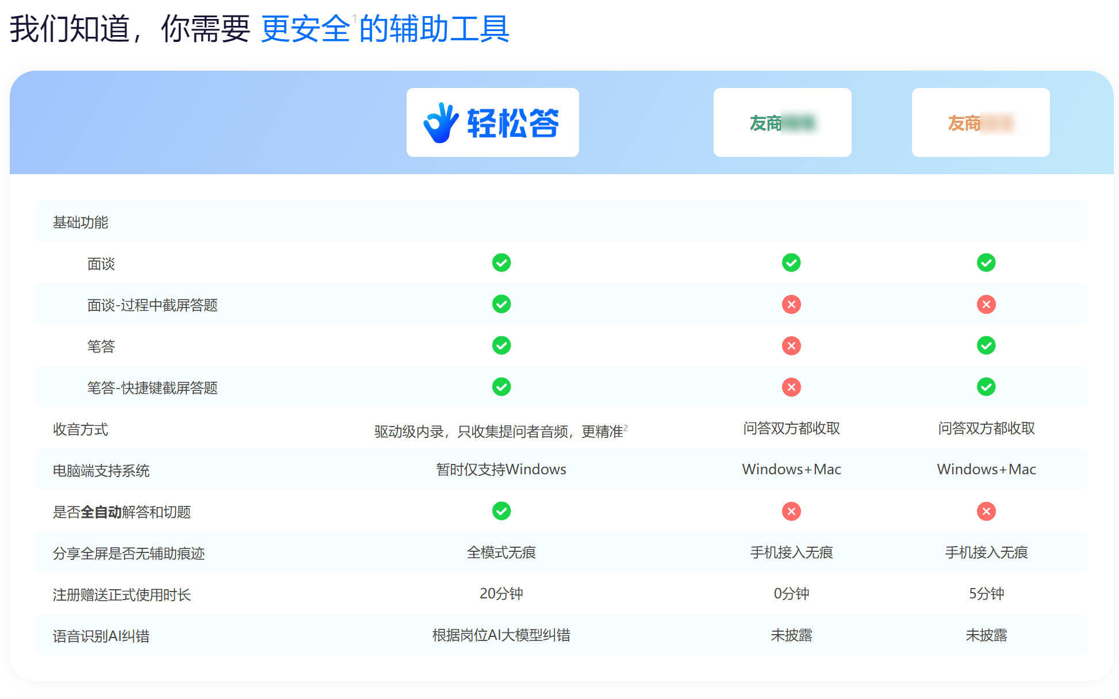This screenshot has height=699, width=1119.
Task: Click the blue 更安全 heading text
Action: point(305,29)
